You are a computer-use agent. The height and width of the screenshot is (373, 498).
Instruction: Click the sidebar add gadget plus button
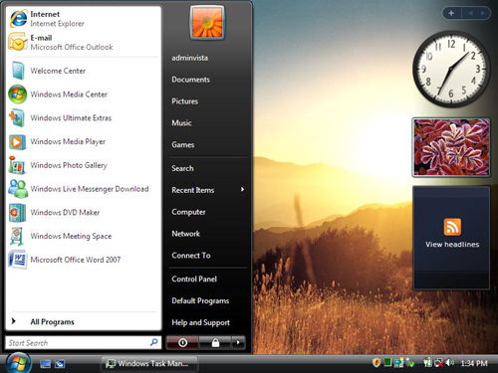tap(451, 13)
